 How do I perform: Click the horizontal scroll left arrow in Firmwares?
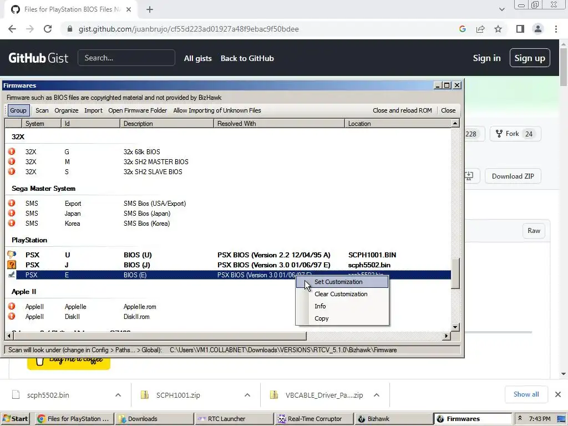tap(9, 336)
